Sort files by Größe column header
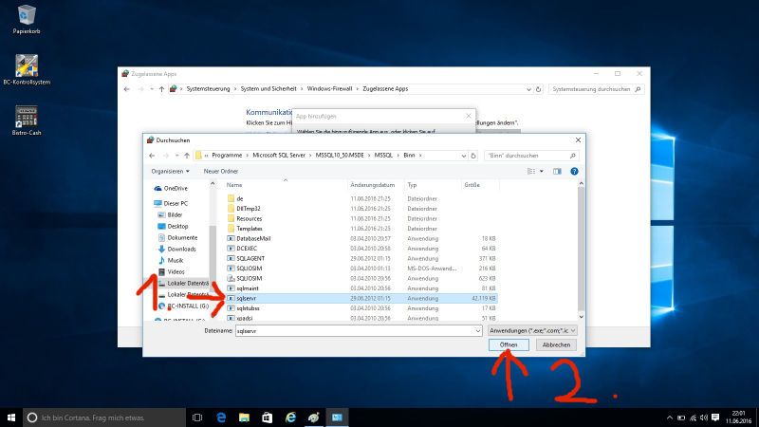This screenshot has width=759, height=427. coord(472,184)
